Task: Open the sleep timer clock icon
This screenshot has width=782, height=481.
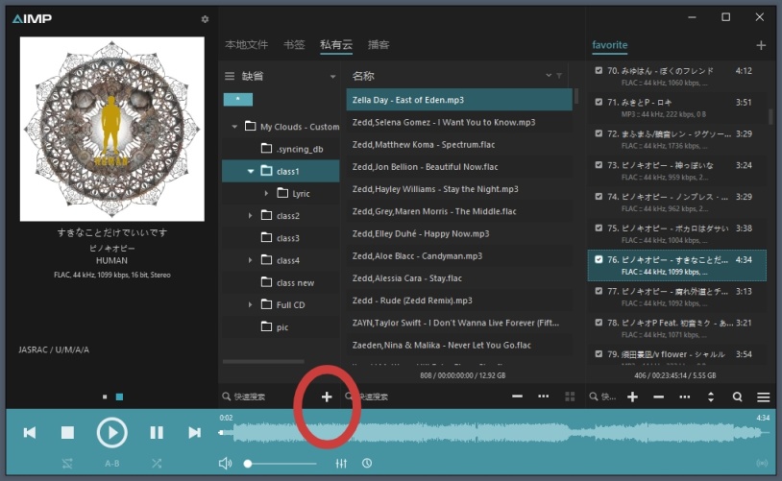Action: click(x=367, y=464)
